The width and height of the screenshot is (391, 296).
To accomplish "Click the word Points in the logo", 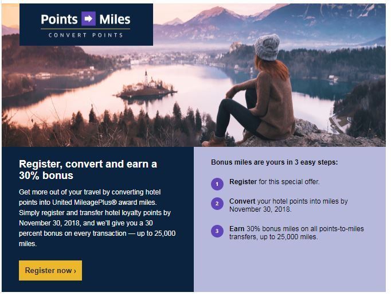I will [x=60, y=20].
